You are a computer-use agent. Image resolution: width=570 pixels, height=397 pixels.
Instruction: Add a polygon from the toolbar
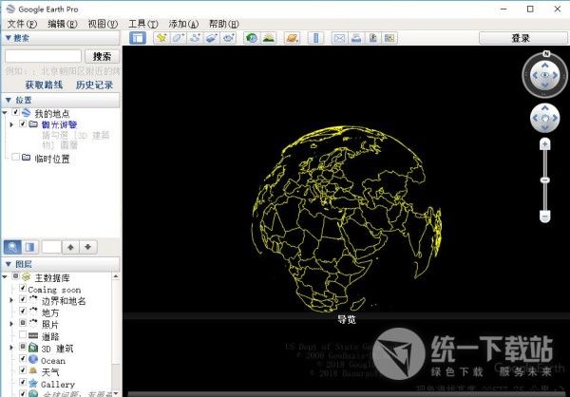click(179, 38)
